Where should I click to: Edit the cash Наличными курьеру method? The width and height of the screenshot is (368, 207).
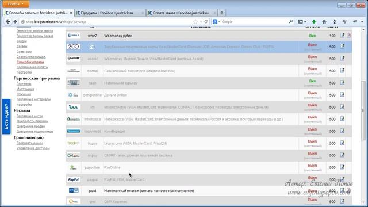(343, 83)
